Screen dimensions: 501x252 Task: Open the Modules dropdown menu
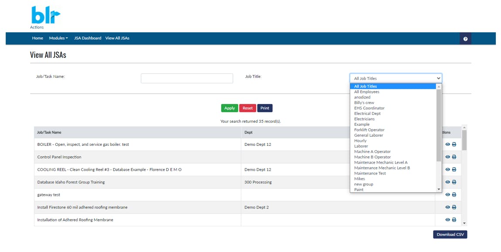pos(58,38)
